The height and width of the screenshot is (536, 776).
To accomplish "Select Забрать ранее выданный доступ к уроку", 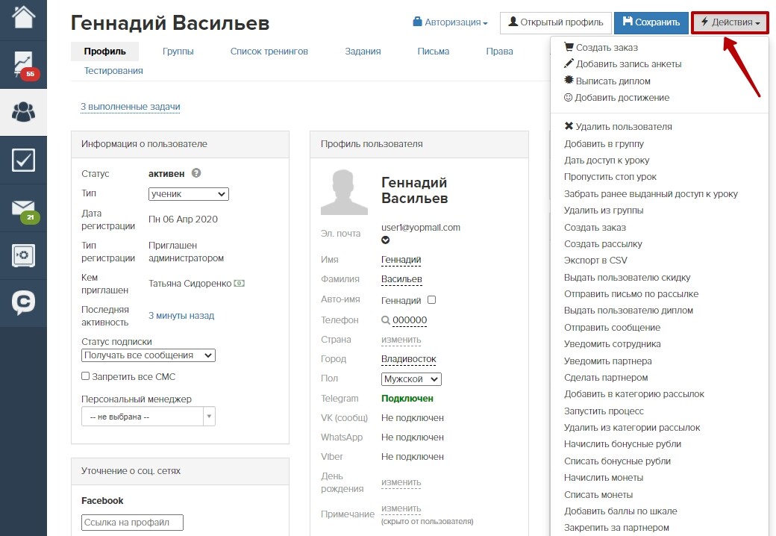I will click(651, 193).
